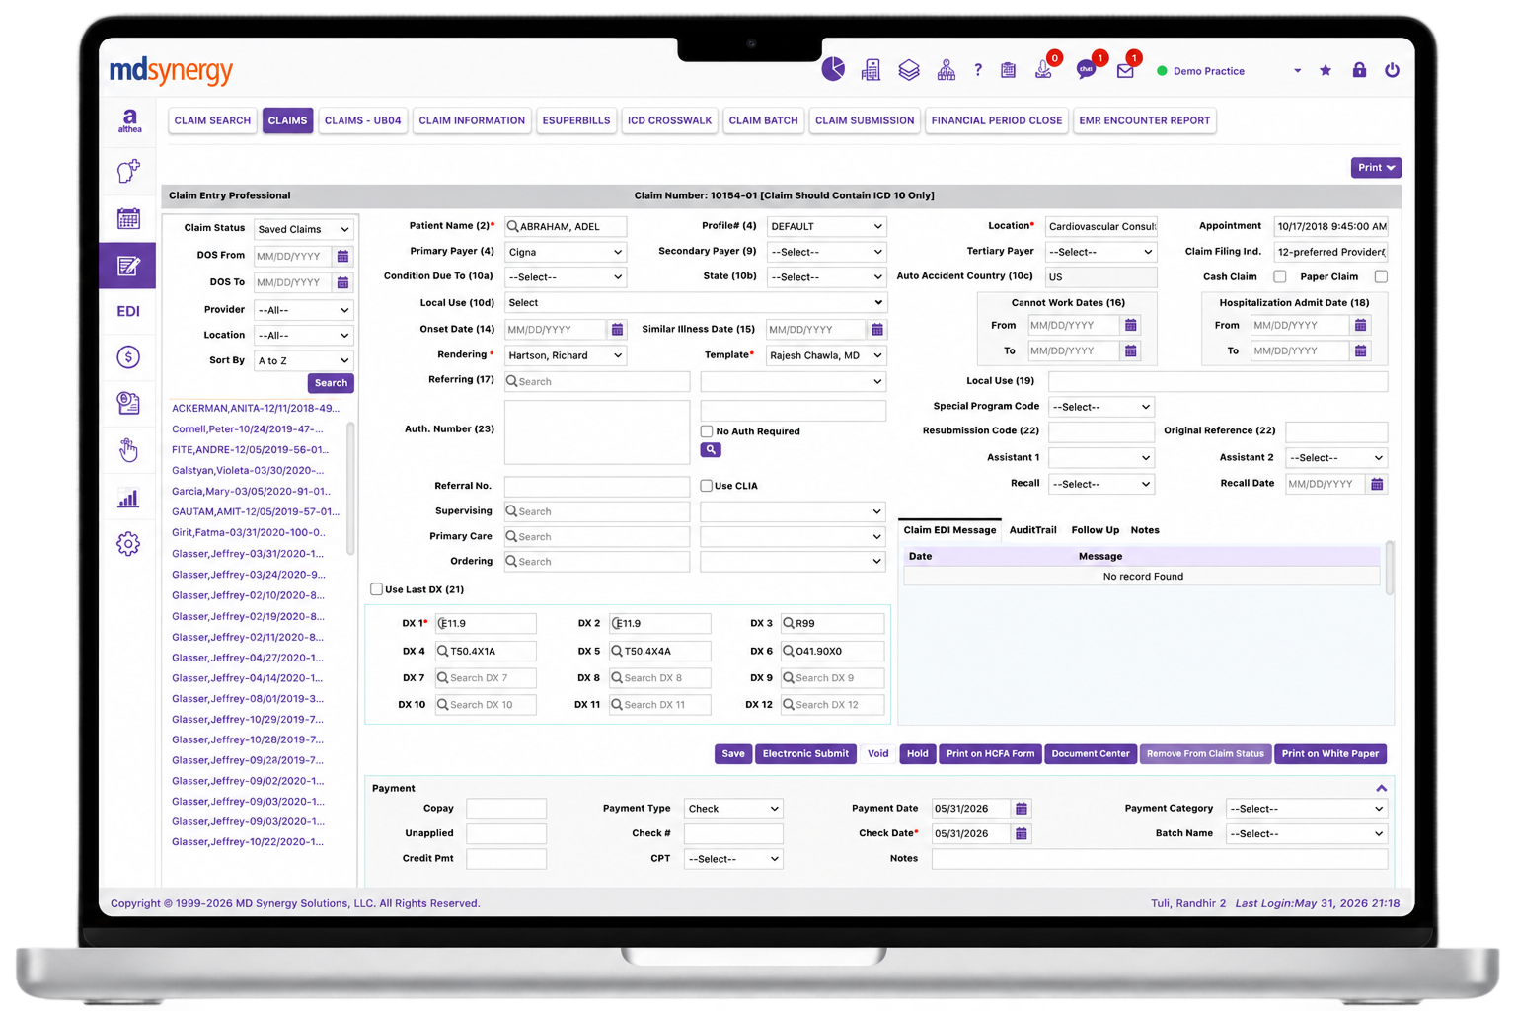The width and height of the screenshot is (1516, 1011).
Task: Switch to the AuditTrail tab
Action: pyautogui.click(x=1033, y=530)
